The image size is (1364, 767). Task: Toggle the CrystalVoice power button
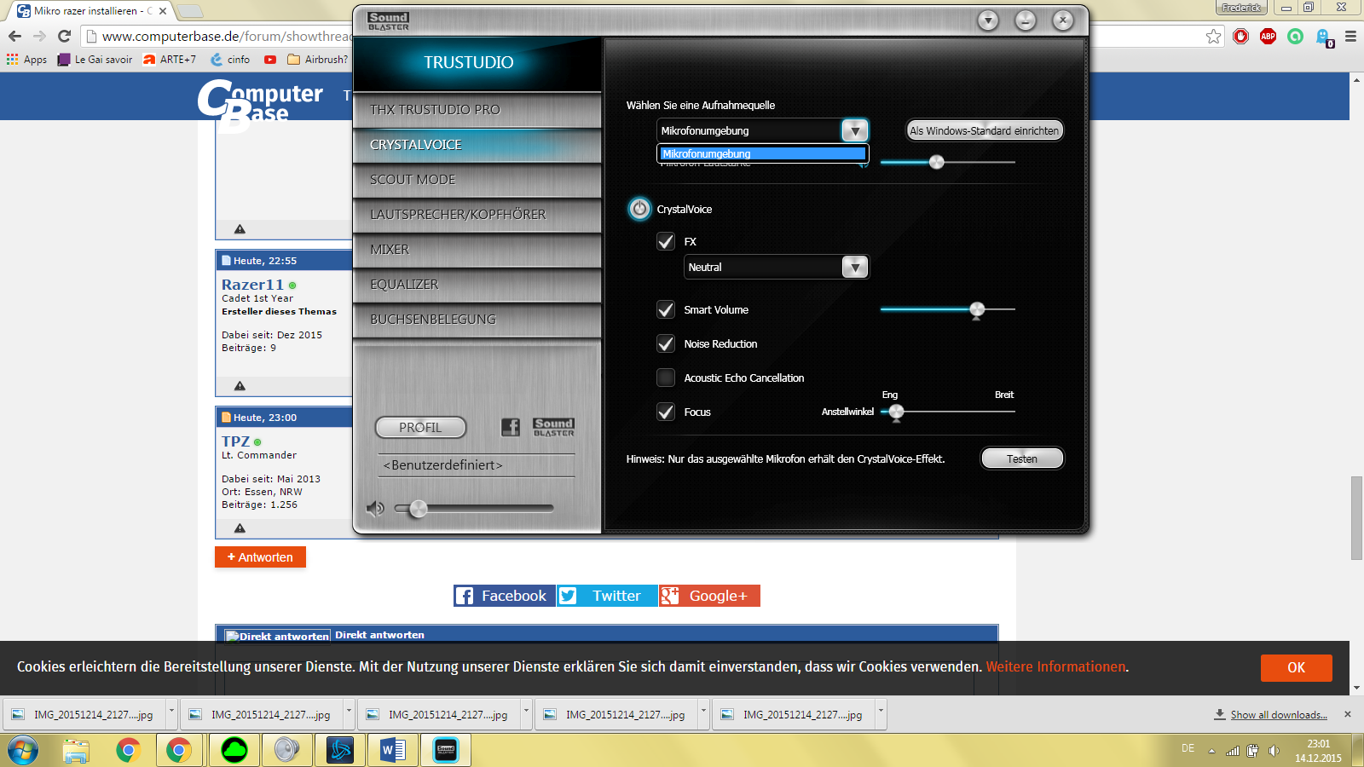pos(639,209)
